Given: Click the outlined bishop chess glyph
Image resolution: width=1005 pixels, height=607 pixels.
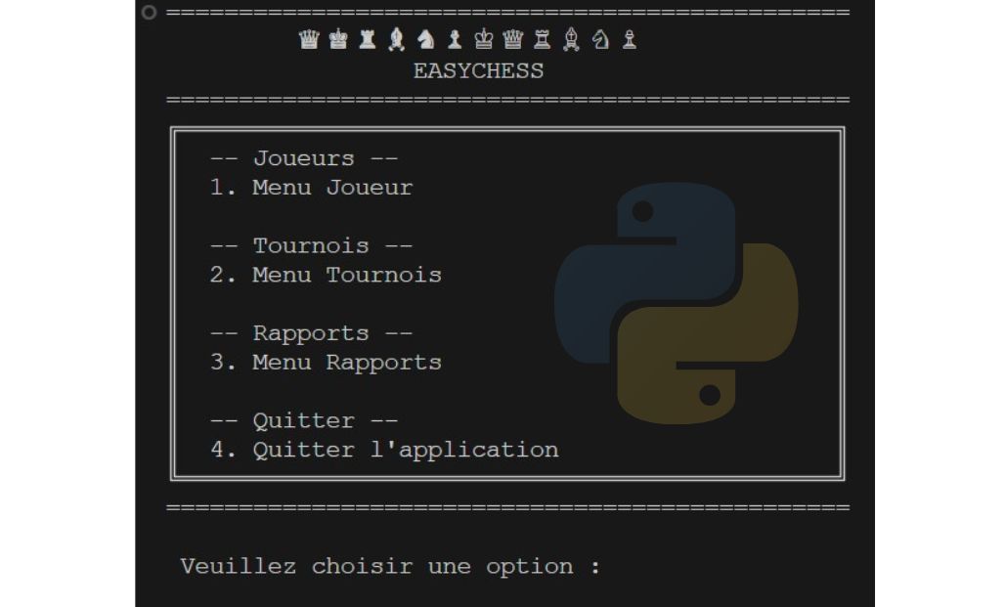Looking at the screenshot, I should tap(571, 40).
